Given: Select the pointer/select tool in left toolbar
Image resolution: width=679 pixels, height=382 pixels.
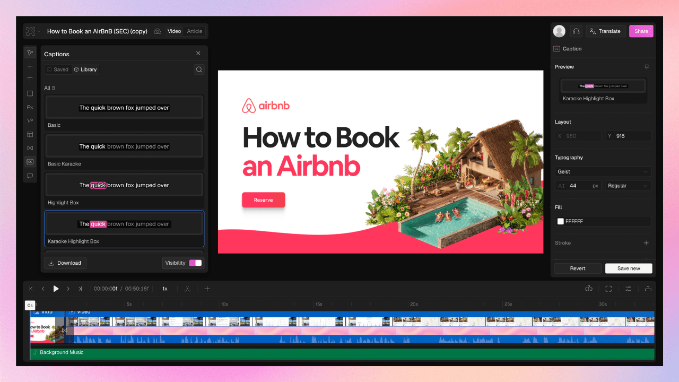Looking at the screenshot, I should [x=30, y=53].
